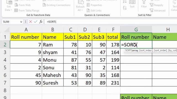Screen dimensions: 177x99
Task: Select column B header
Action: [x=53, y=30]
